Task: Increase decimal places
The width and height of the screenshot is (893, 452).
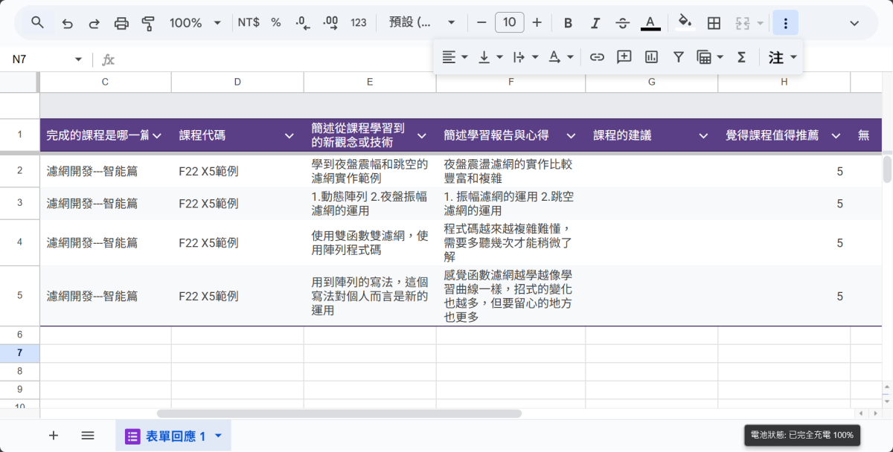Action: (x=330, y=23)
